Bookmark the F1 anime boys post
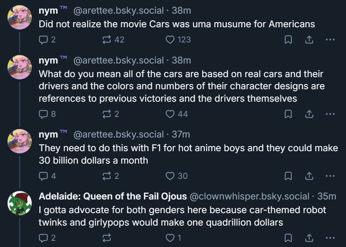Viewport: 346px width, 247px height. [x=288, y=176]
